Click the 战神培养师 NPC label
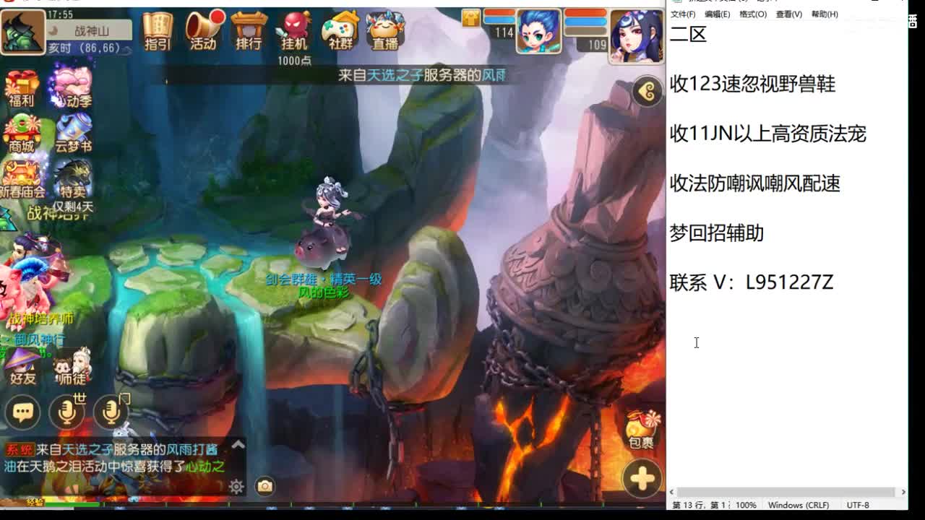 pos(40,318)
